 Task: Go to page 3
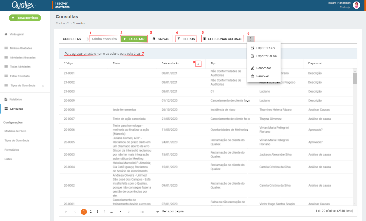coord(98,212)
